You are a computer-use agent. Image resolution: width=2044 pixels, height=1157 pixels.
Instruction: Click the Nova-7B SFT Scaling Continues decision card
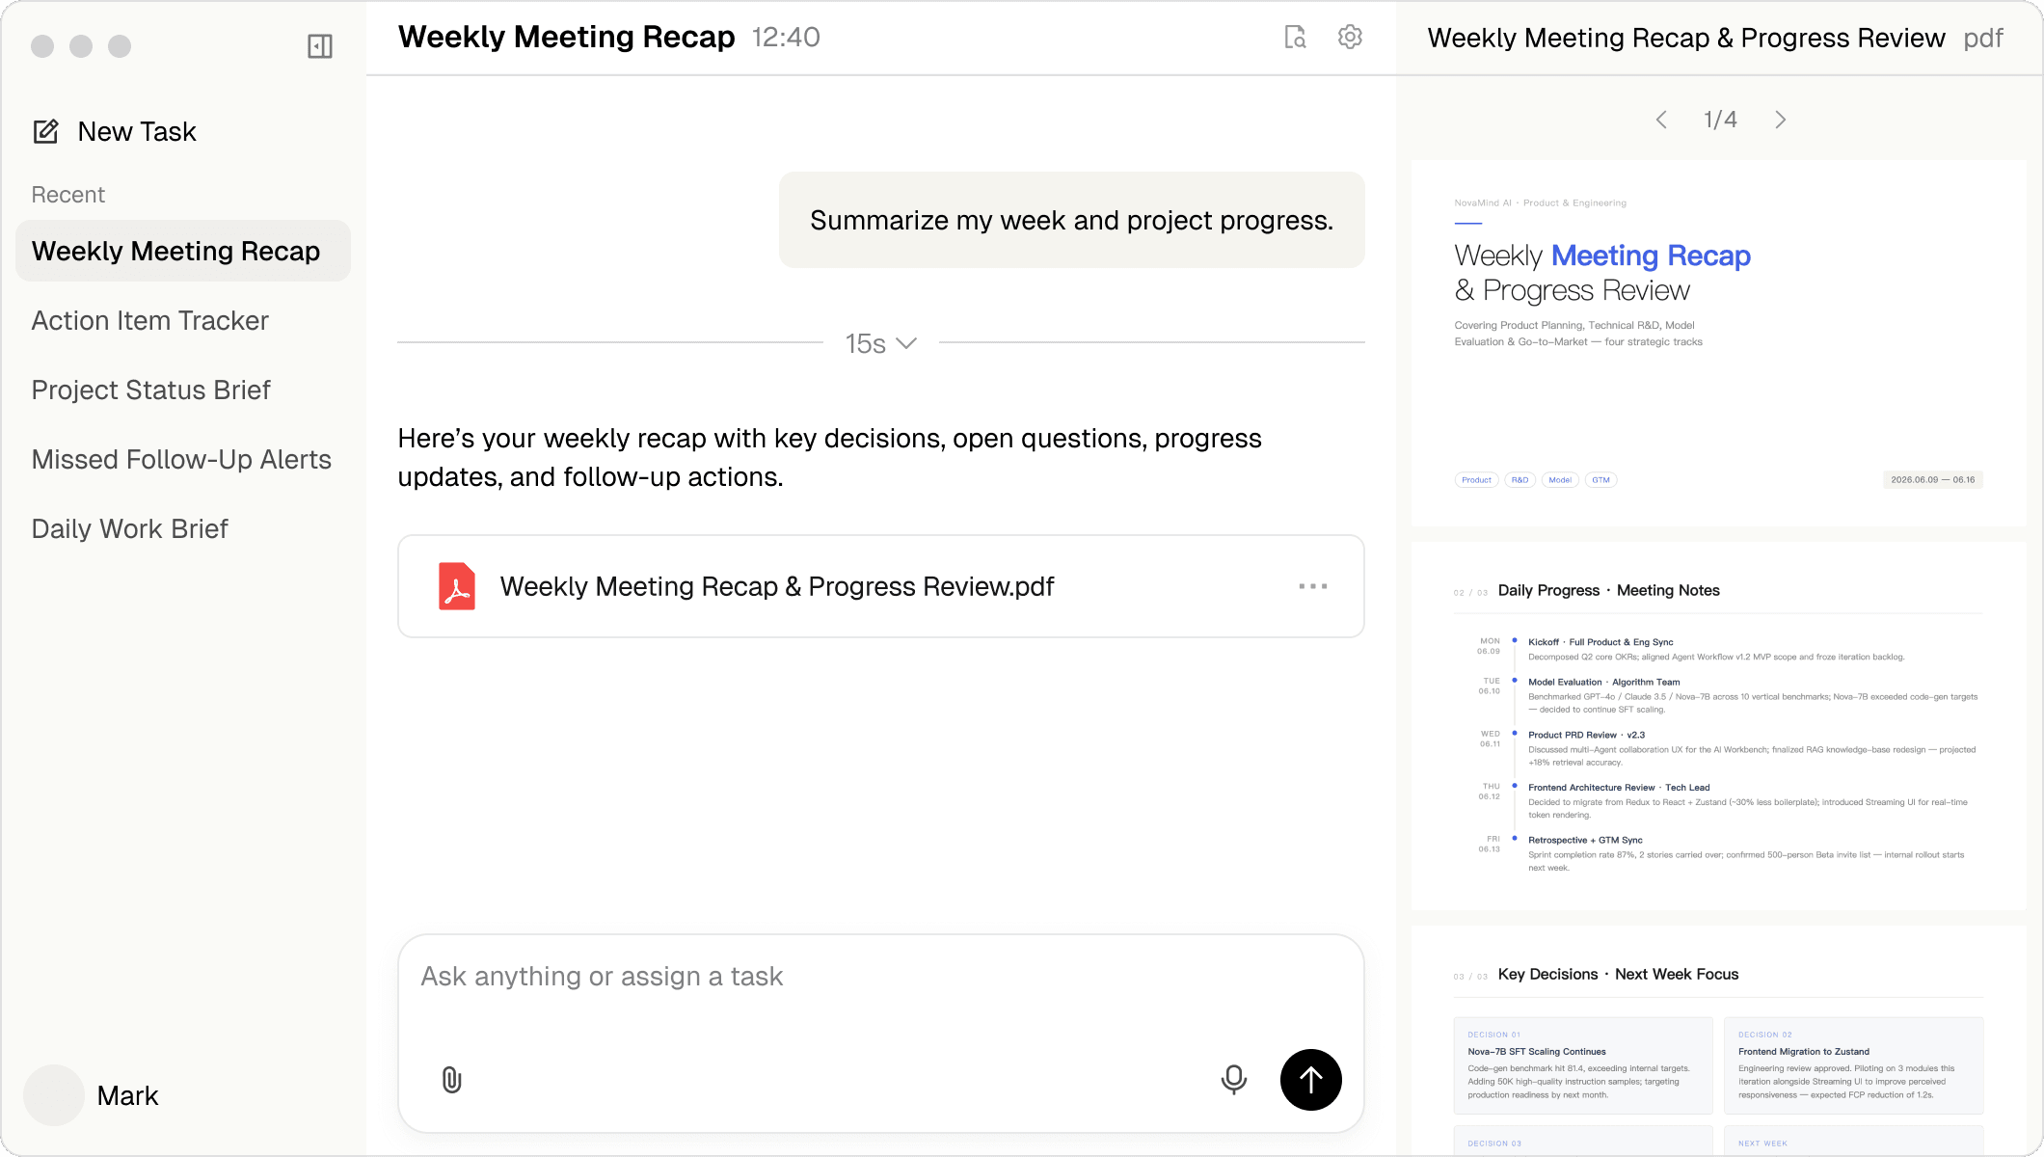[1583, 1065]
